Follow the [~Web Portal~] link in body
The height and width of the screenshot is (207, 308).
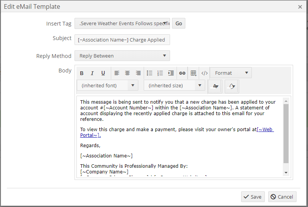265,130
